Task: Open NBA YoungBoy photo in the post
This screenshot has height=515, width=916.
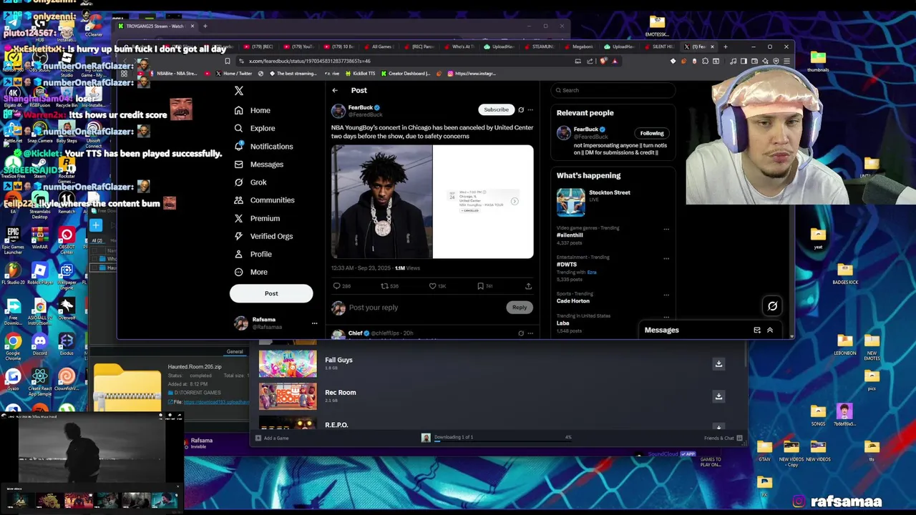Action: coord(381,202)
